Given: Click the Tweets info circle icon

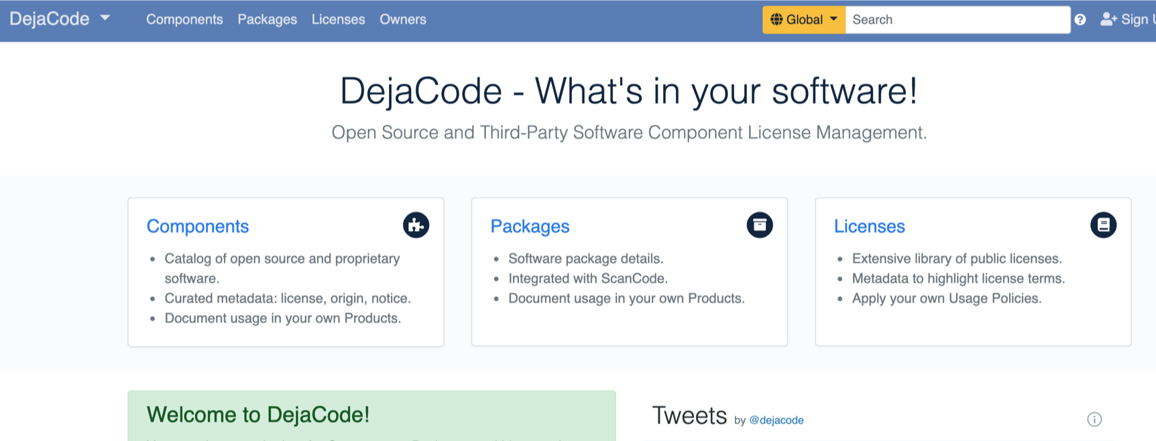Looking at the screenshot, I should [x=1094, y=420].
